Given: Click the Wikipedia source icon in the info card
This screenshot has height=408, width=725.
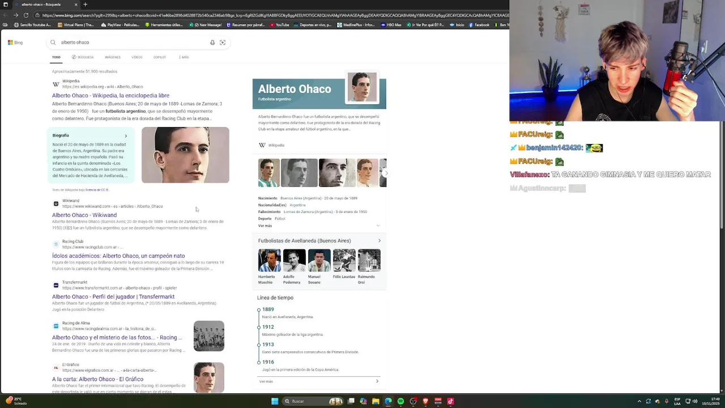Looking at the screenshot, I should pos(262,146).
